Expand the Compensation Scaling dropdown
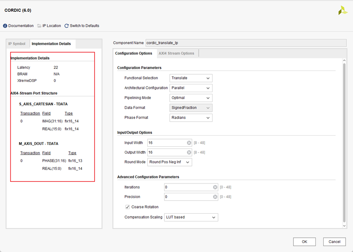 coord(191,217)
